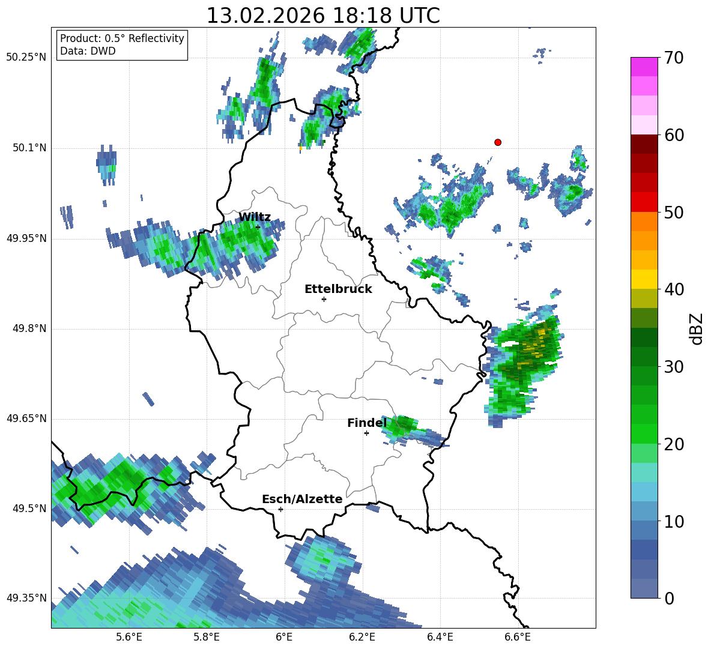
Task: Click the 20 tick on colorbar
Action: point(674,444)
